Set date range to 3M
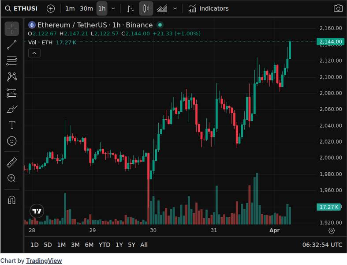The image size is (347, 265). (75, 245)
